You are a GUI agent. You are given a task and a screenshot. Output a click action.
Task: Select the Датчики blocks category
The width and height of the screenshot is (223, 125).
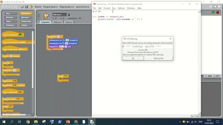coord(26,17)
